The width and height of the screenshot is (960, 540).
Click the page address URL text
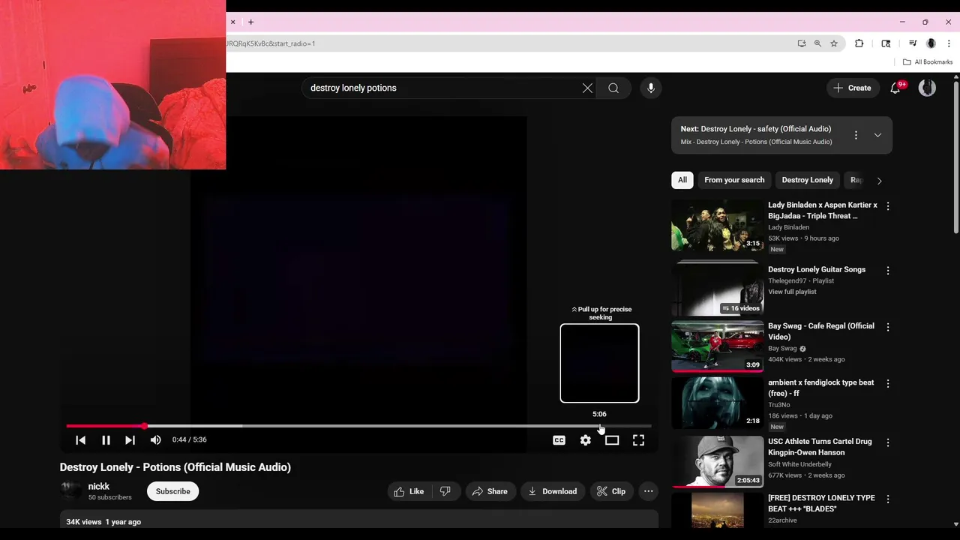[x=271, y=43]
